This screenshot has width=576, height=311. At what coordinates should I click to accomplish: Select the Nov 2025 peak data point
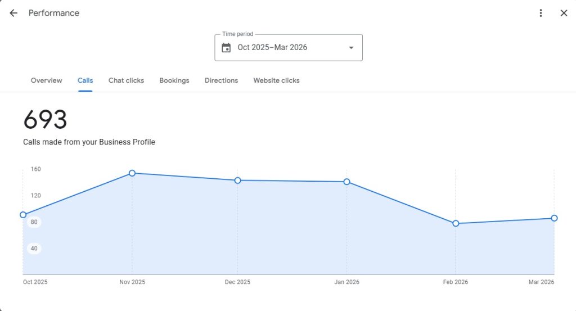pyautogui.click(x=132, y=173)
